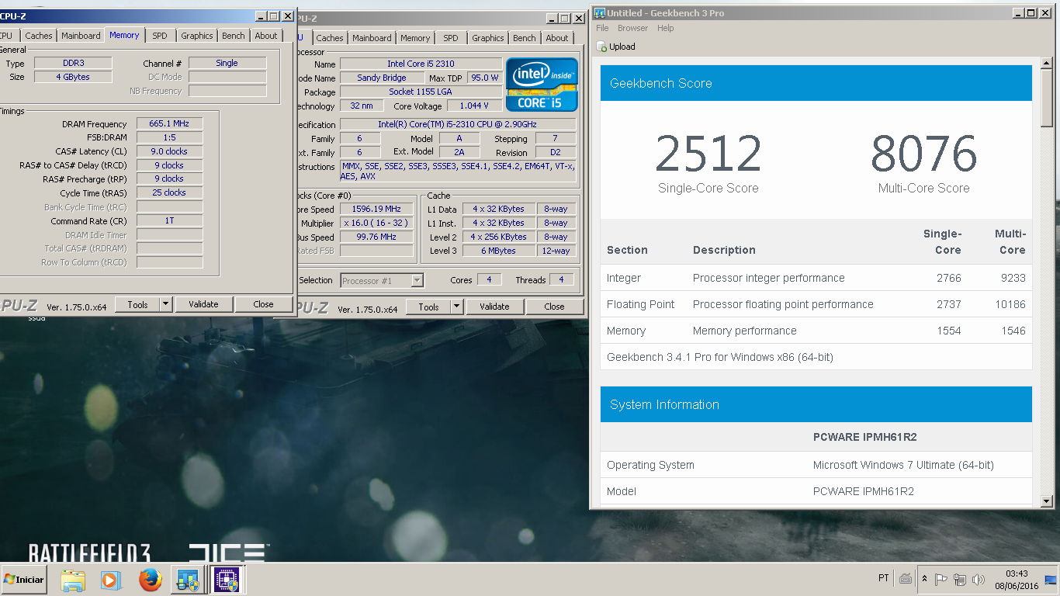Minimize the Geekbench 3 Pro window
The image size is (1060, 596).
pos(1019,12)
